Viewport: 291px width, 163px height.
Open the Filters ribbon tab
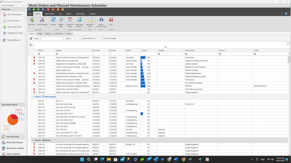point(69,14)
